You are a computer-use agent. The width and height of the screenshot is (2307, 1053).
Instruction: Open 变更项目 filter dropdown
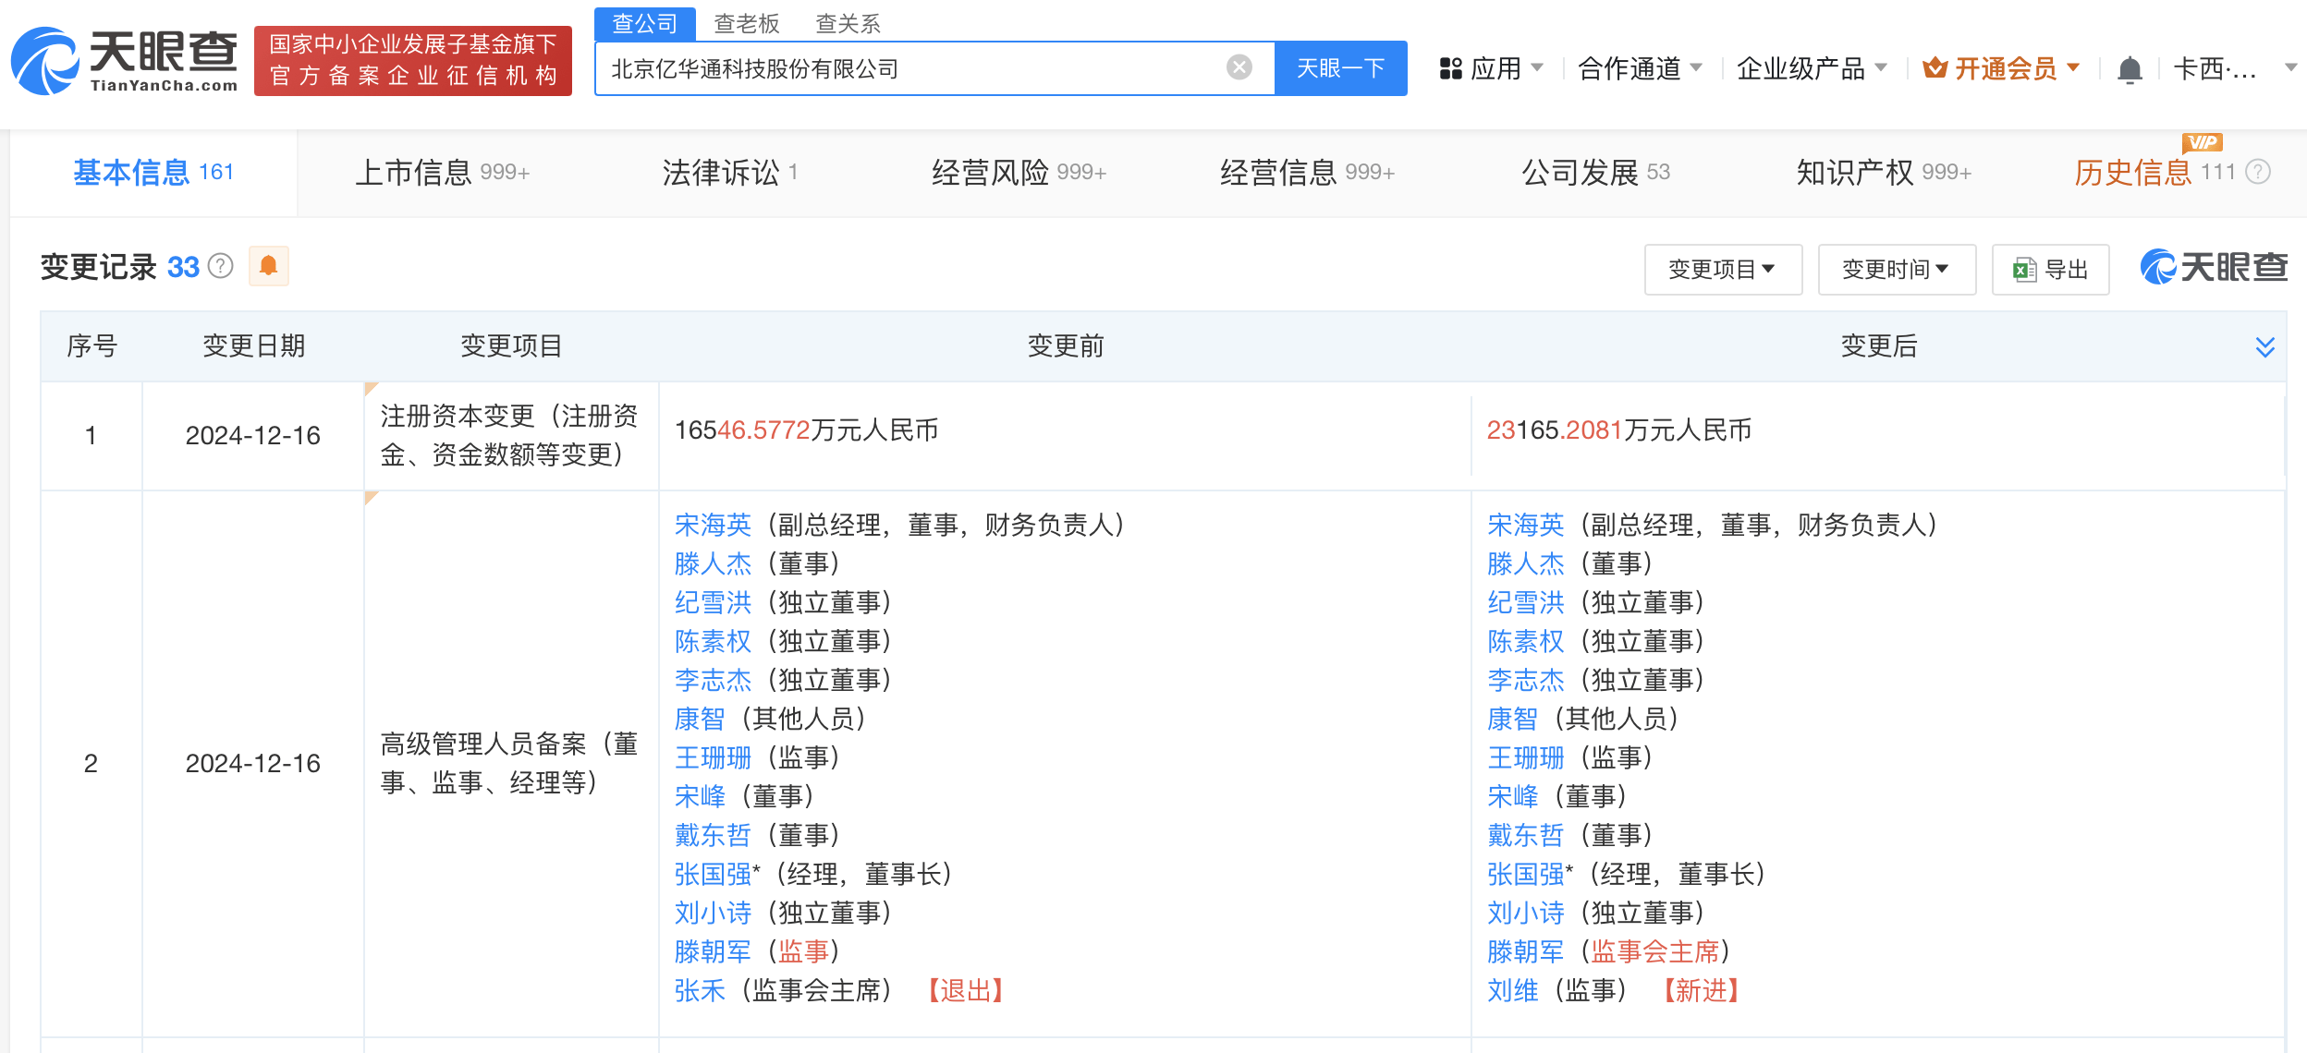[x=1723, y=270]
